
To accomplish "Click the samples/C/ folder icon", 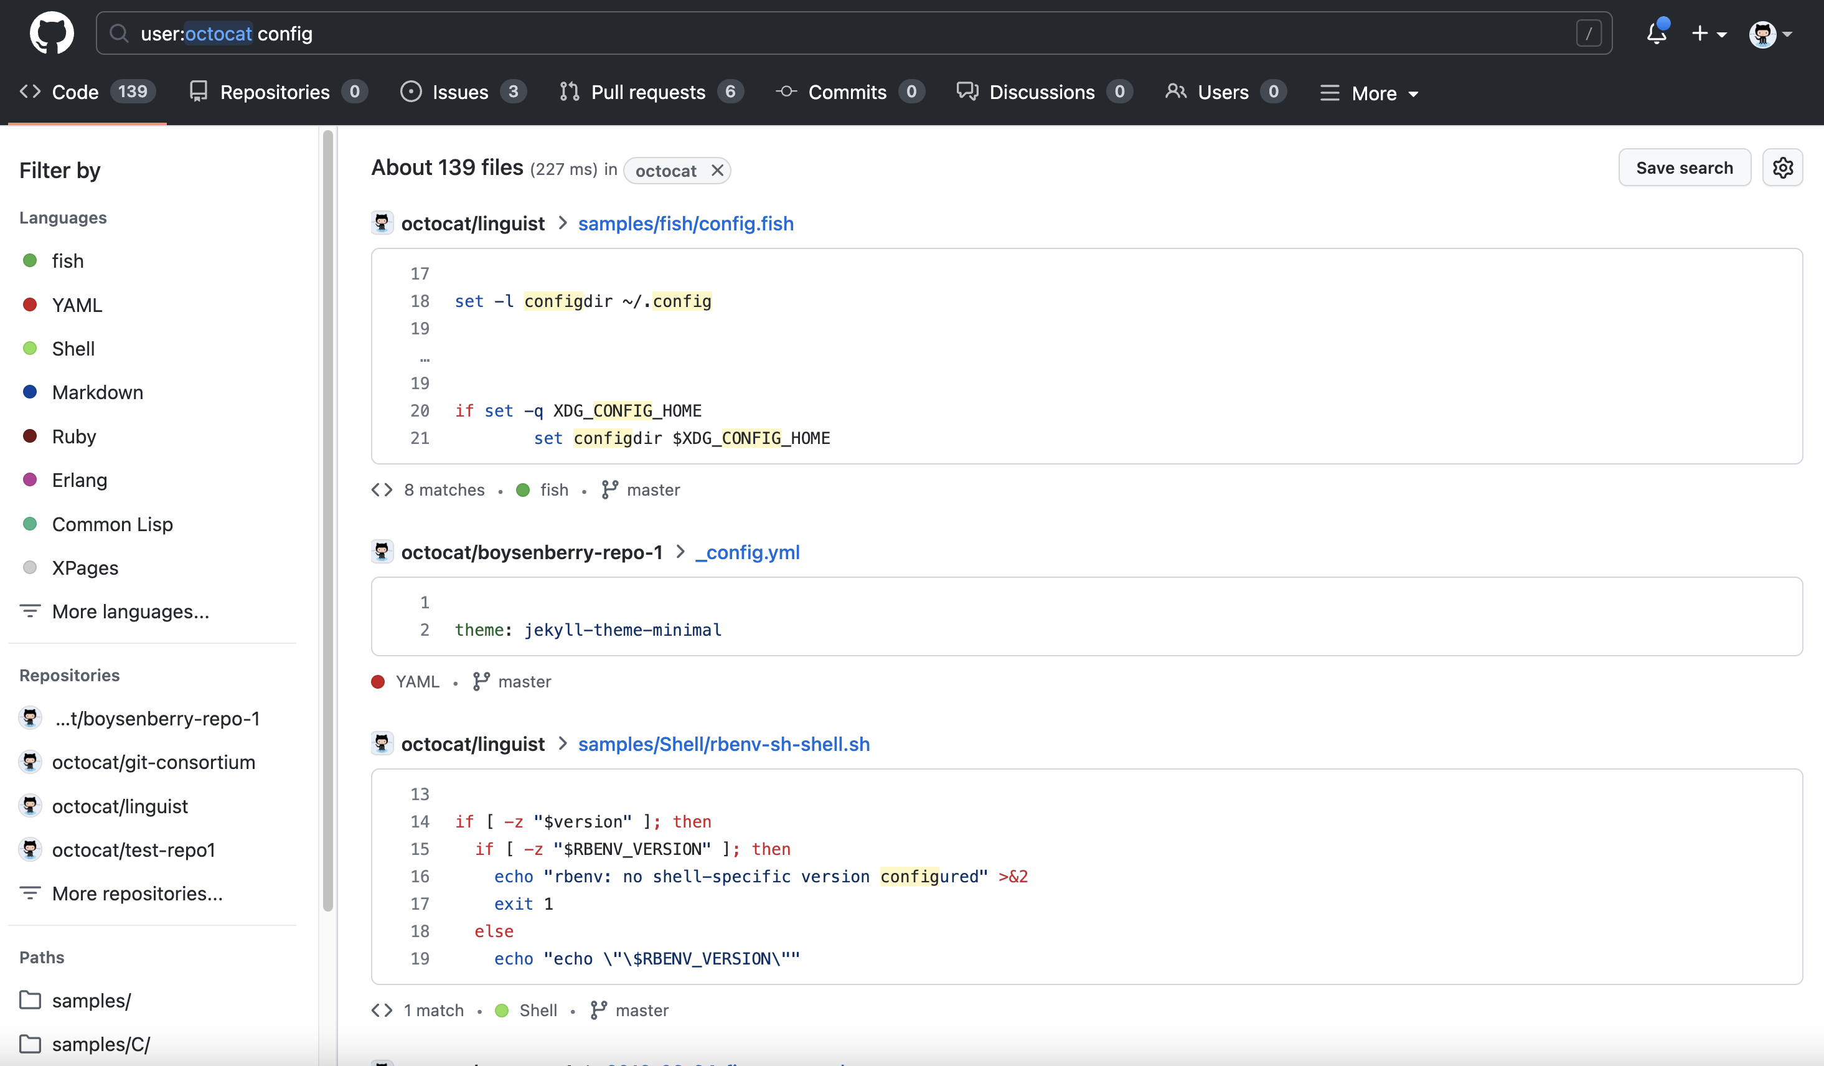I will 31,1044.
